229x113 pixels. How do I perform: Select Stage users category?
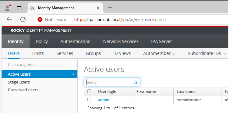[x=19, y=82]
